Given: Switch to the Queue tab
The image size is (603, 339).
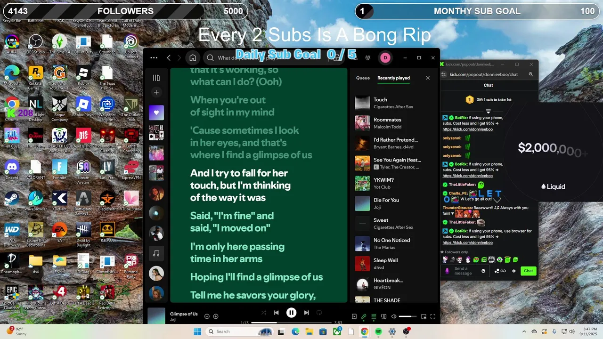Looking at the screenshot, I should coord(363,78).
